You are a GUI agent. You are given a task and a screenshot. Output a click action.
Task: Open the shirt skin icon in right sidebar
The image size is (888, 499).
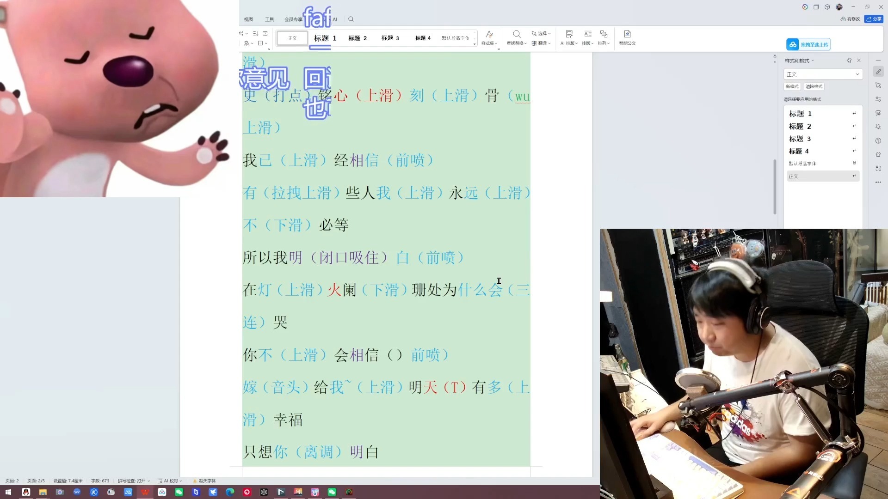pyautogui.click(x=878, y=155)
